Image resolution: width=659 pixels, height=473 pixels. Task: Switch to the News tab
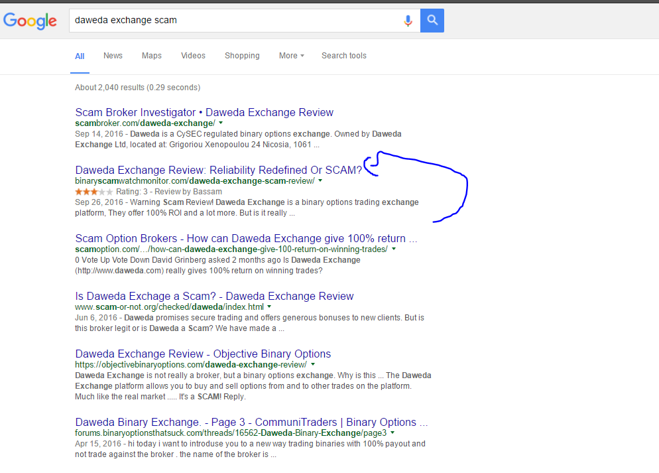coord(113,56)
